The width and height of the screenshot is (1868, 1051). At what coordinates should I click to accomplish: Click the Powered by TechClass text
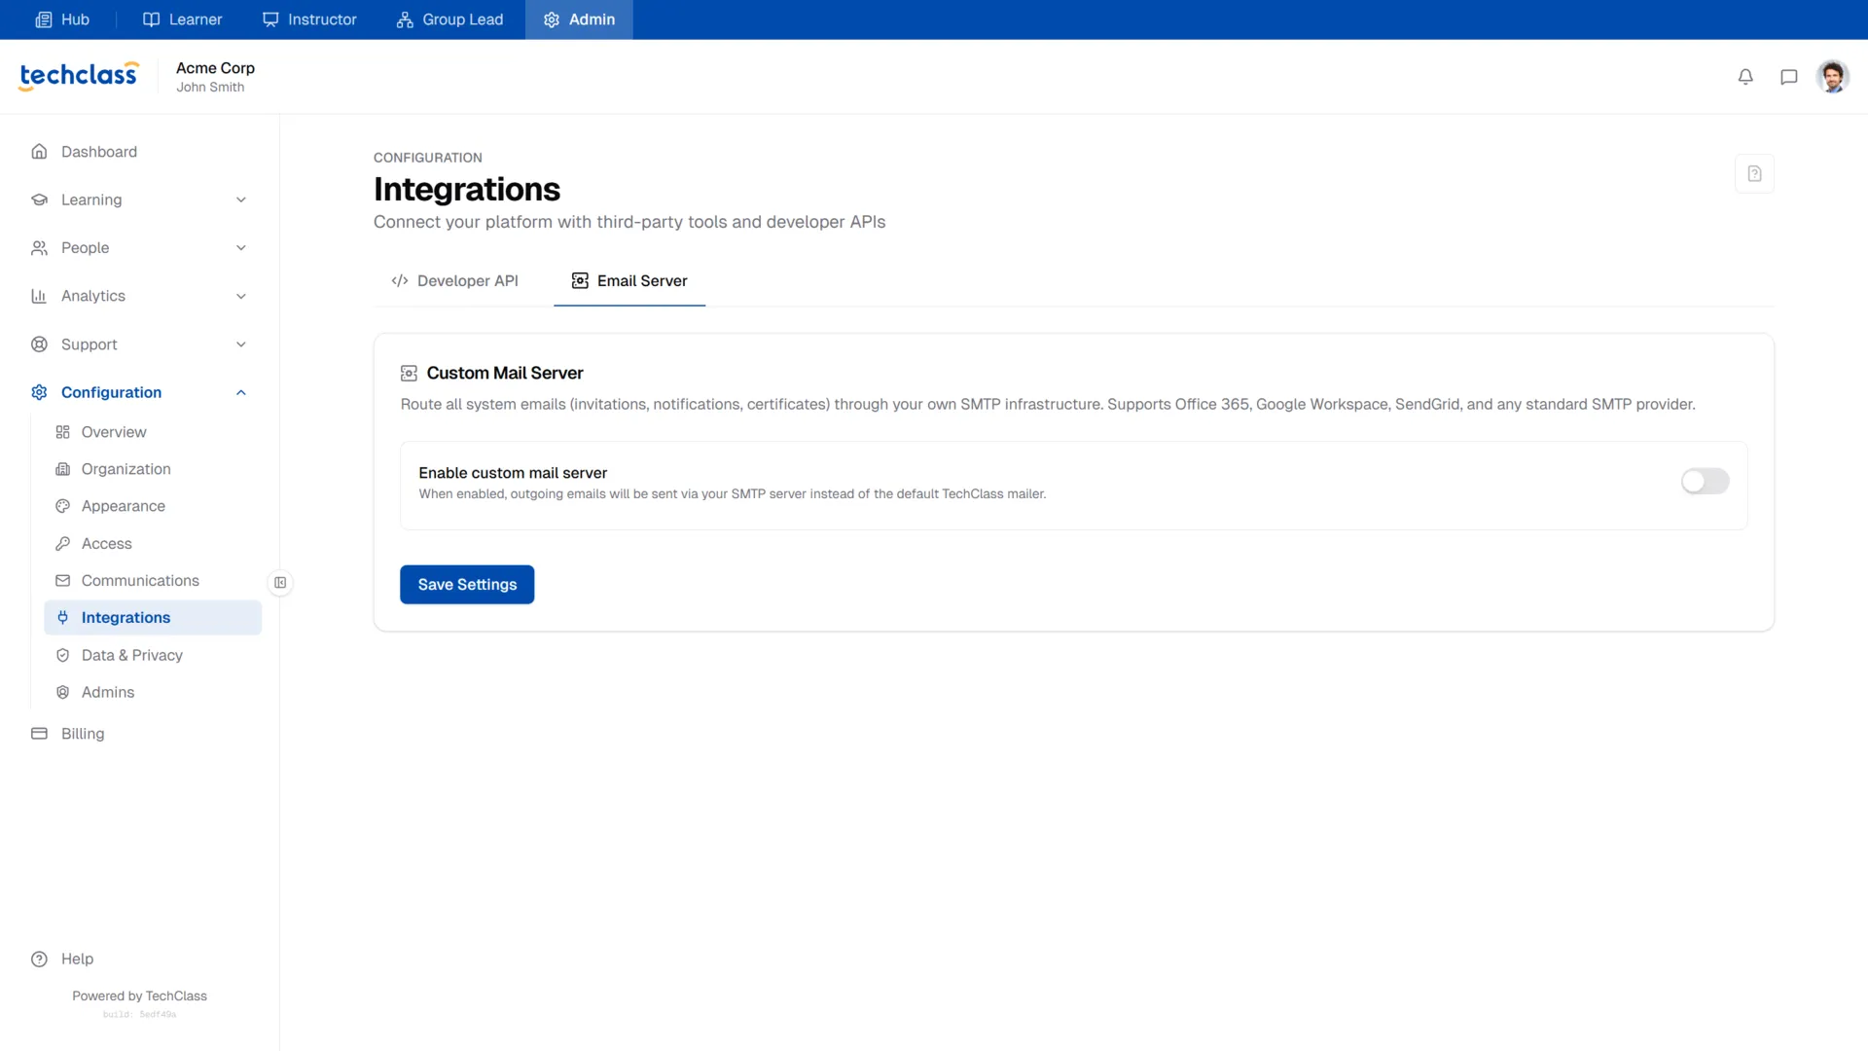pyautogui.click(x=139, y=997)
